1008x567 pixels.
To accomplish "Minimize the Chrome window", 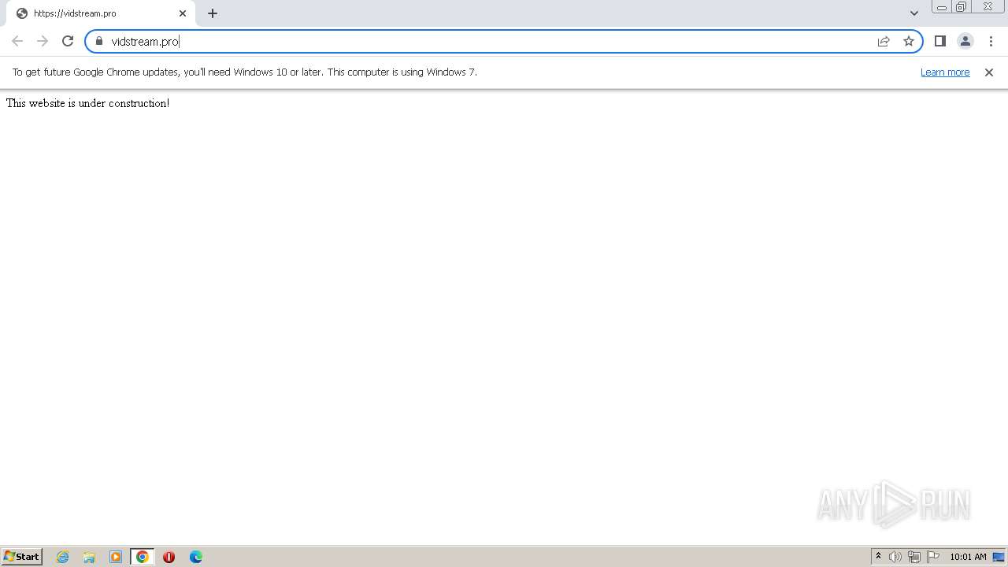I will point(941,7).
